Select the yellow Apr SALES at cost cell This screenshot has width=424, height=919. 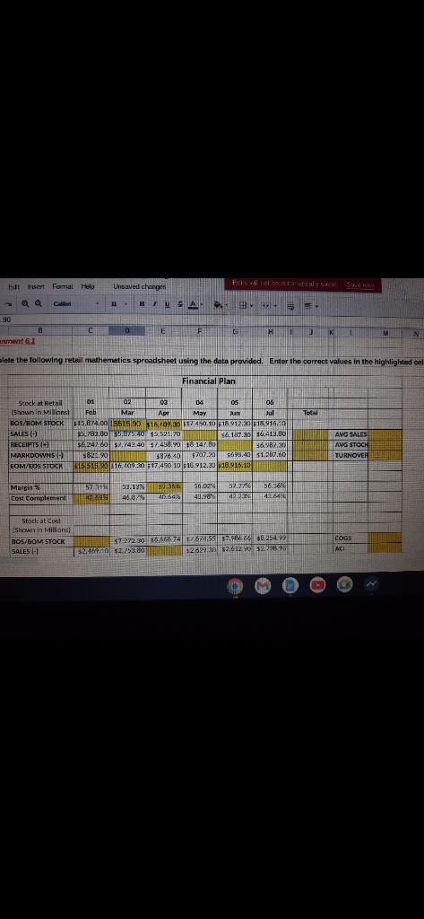(x=165, y=551)
